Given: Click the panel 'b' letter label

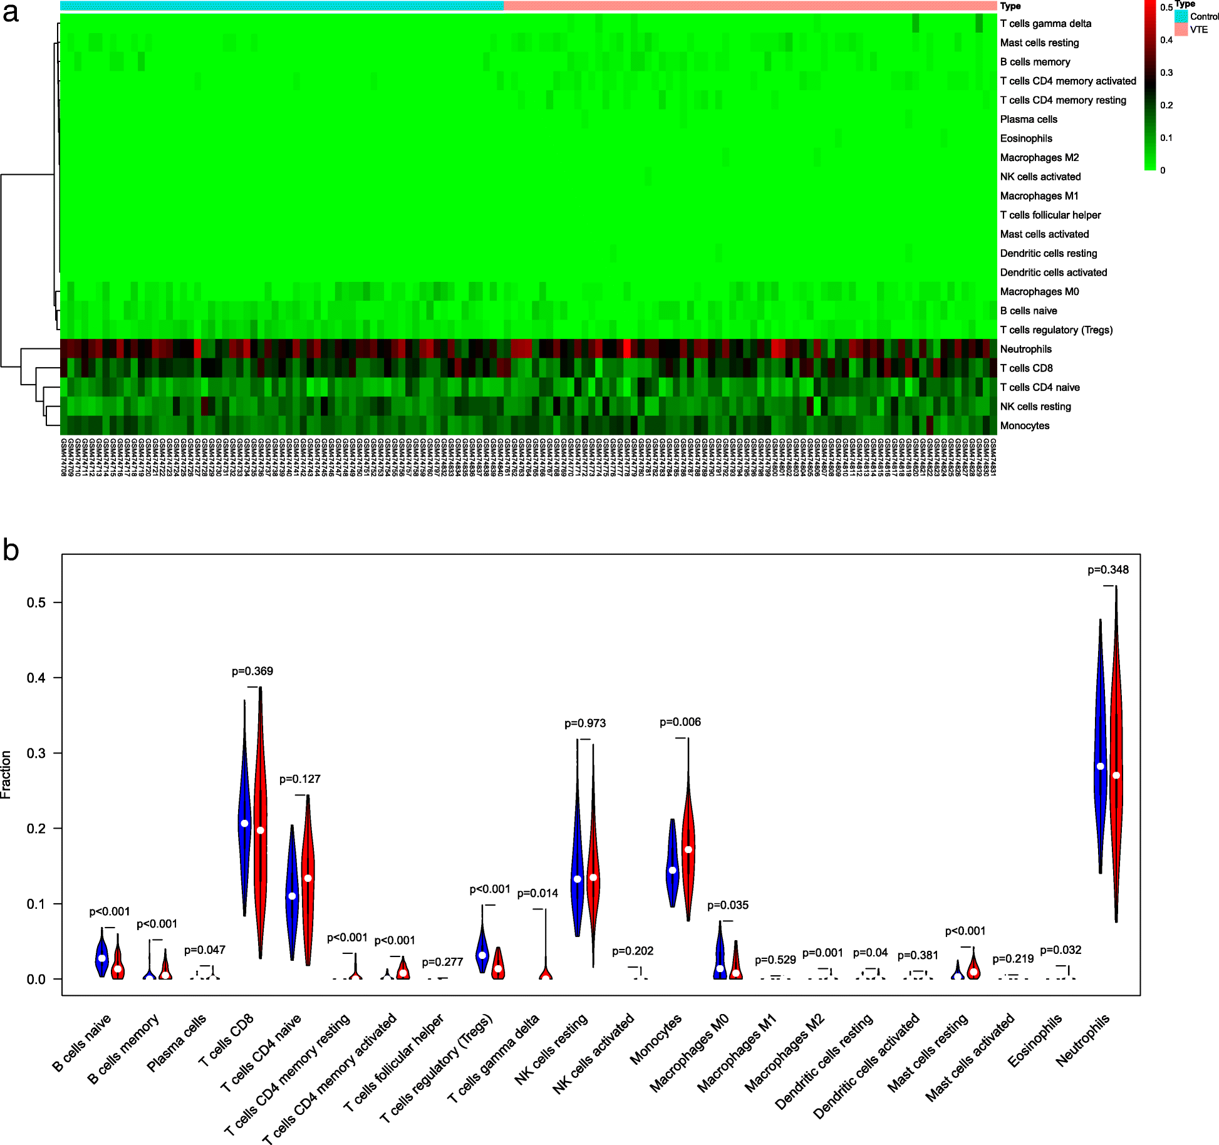Looking at the screenshot, I should click(x=11, y=549).
